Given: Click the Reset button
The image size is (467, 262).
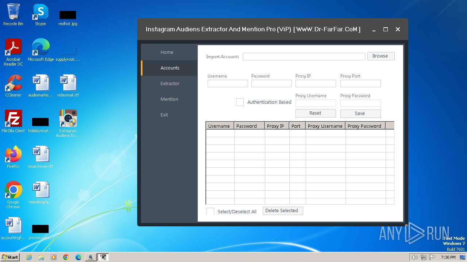Looking at the screenshot, I should tap(316, 113).
